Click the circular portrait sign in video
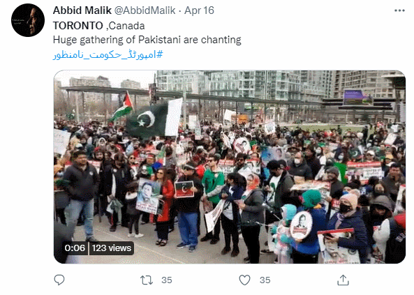This screenshot has width=414, height=295. click(x=302, y=225)
